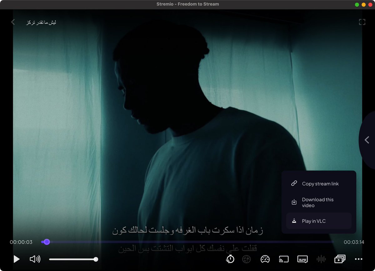Jump to the middle of the seek bar

click(187, 242)
